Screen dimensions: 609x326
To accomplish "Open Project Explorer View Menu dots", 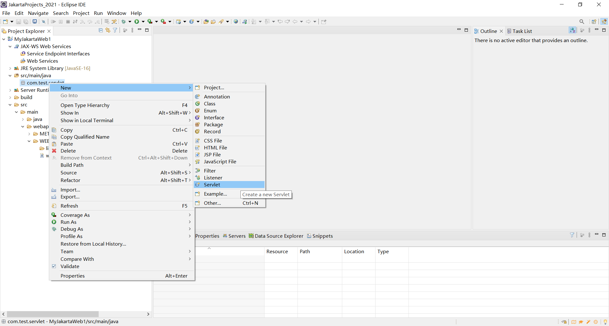I will click(x=132, y=30).
